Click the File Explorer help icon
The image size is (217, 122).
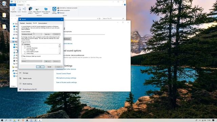tap(125, 5)
